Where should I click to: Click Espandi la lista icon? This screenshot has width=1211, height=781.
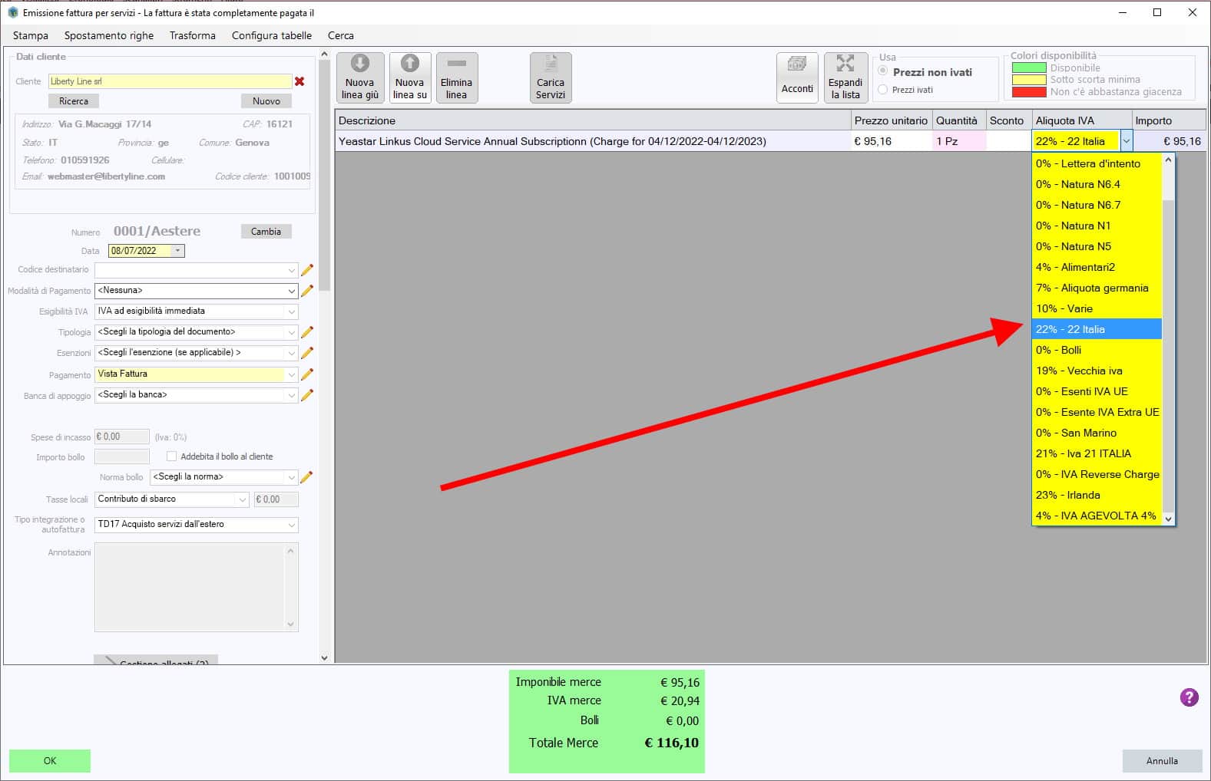(x=845, y=77)
